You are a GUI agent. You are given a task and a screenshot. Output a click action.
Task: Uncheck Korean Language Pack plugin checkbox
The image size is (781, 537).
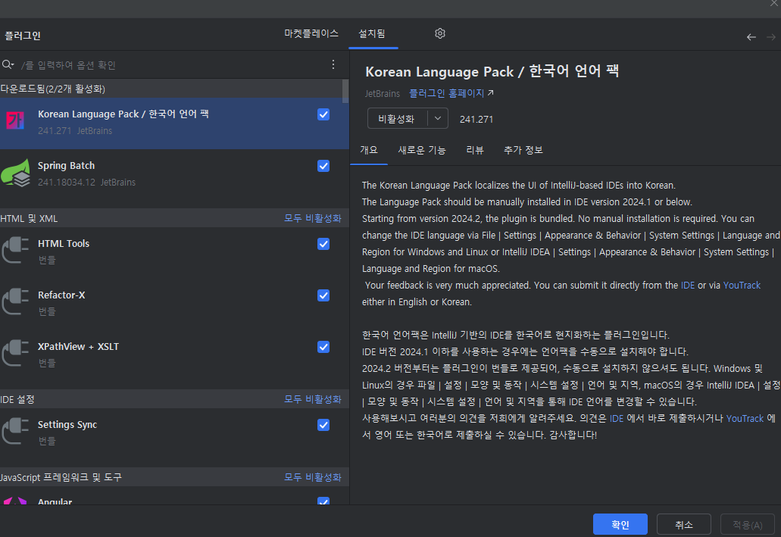click(323, 114)
